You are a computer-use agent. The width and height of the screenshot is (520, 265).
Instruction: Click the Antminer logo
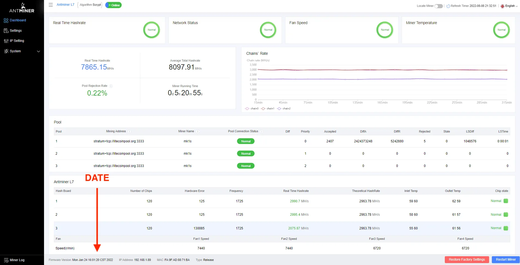[x=22, y=8]
